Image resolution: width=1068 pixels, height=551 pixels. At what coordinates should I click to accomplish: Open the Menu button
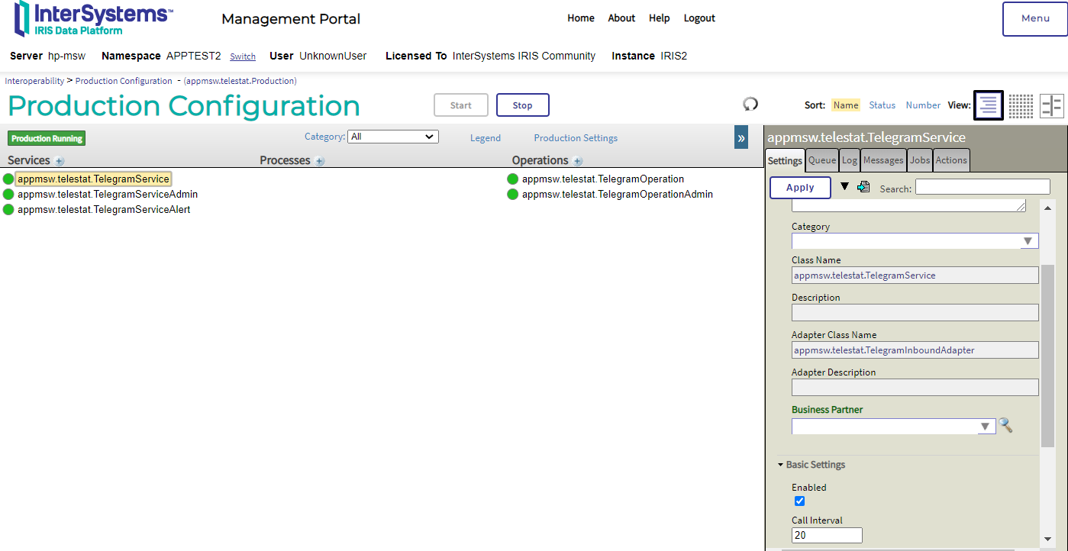coord(1035,19)
